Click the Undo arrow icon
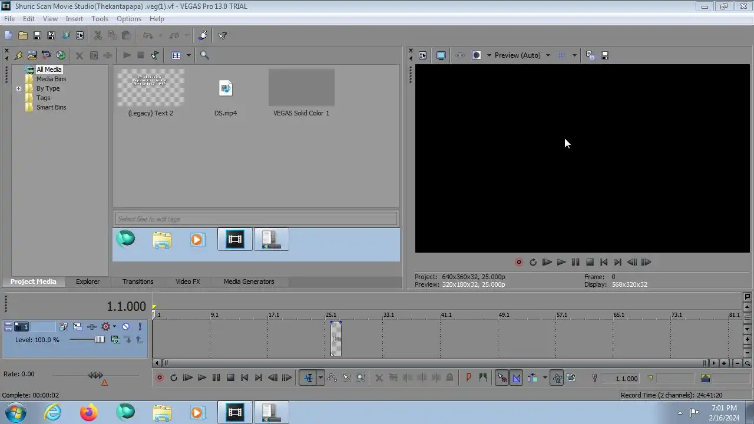Viewport: 754px width, 424px height. [x=148, y=35]
